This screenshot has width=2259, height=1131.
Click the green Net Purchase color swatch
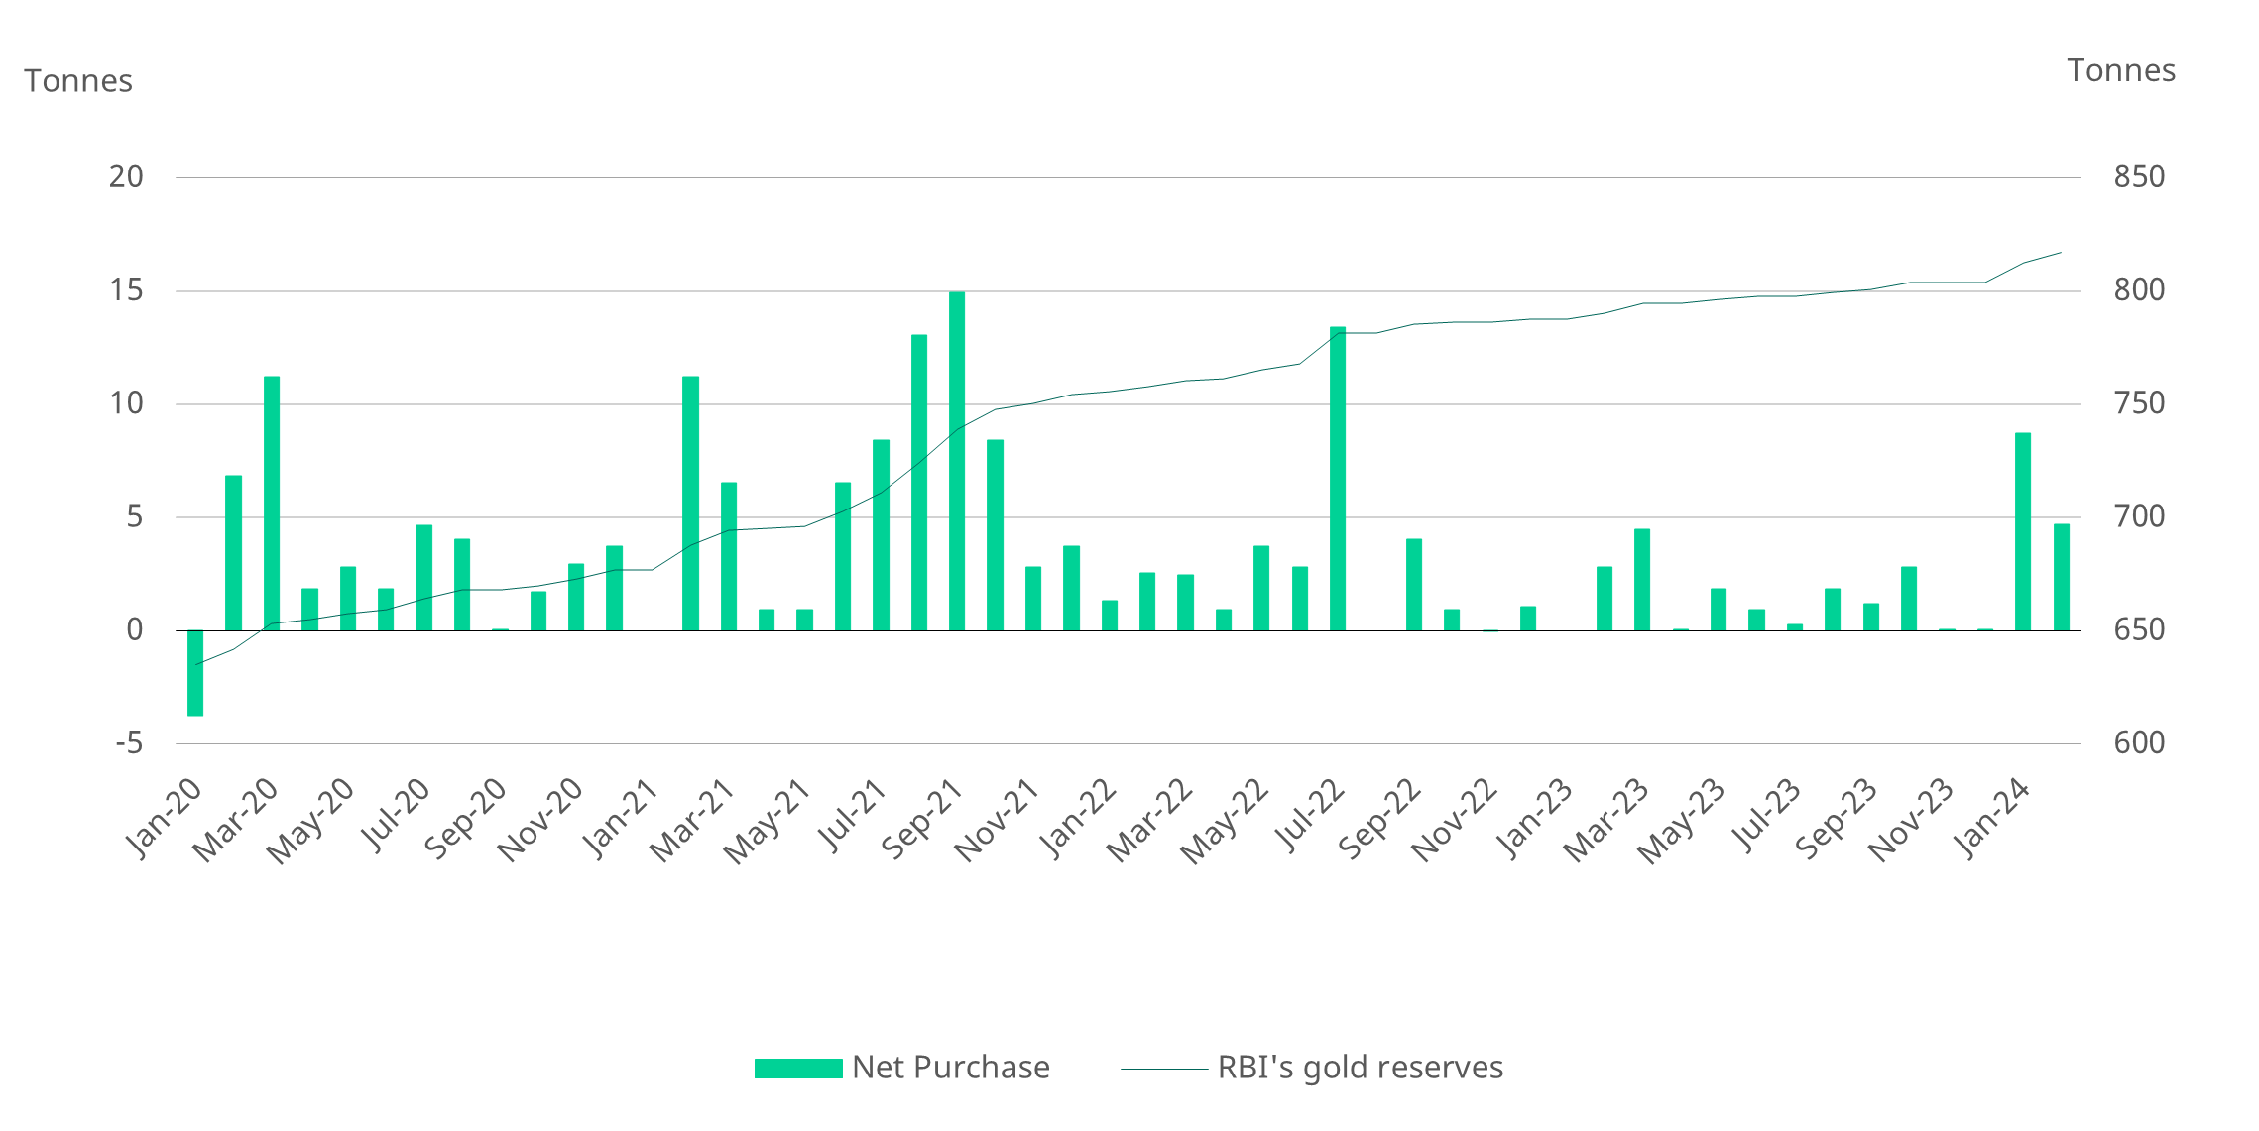[x=798, y=1068]
